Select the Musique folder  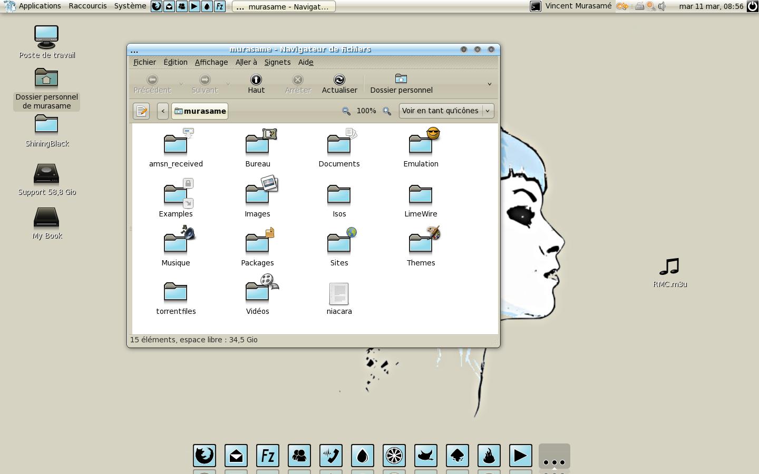(176, 247)
